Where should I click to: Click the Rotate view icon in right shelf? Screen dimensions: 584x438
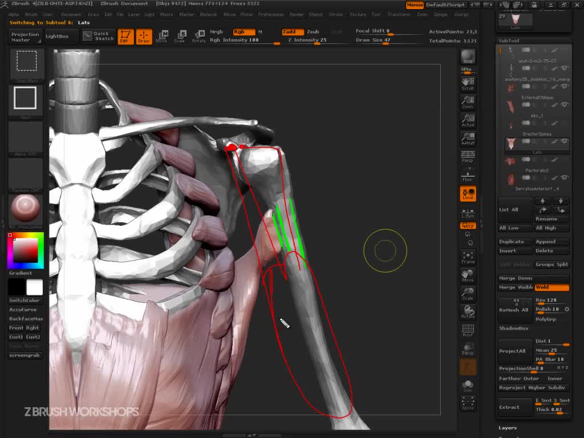pos(468,312)
